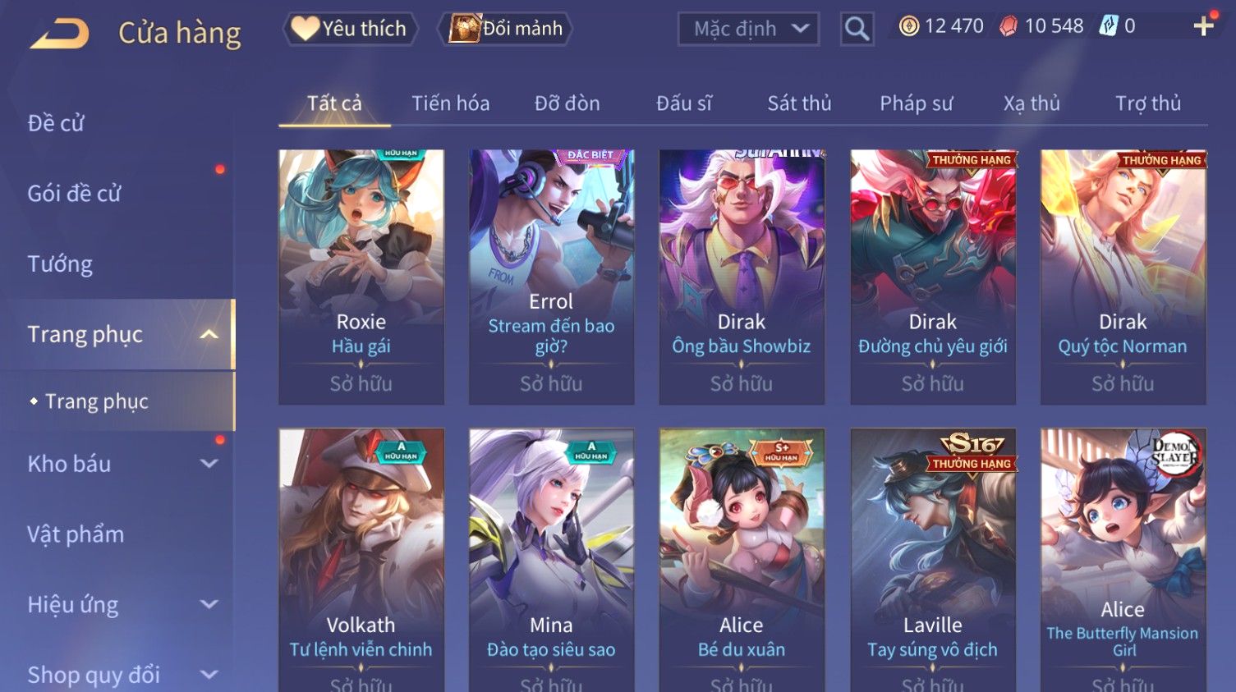Screen dimensions: 1236x692
Task: Select the Roxie Hầu gái skin card
Action: (361, 277)
